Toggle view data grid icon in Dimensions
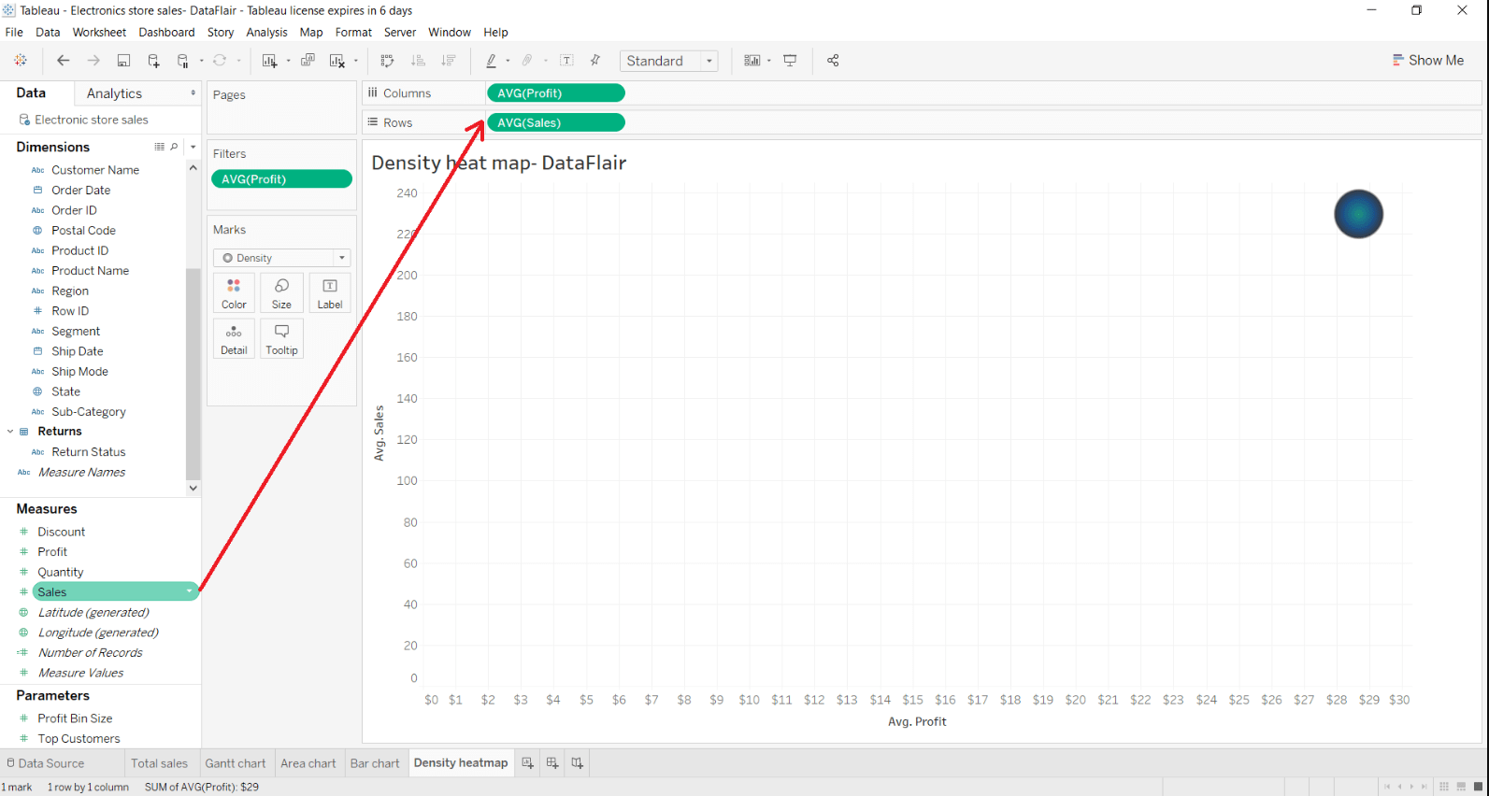This screenshot has width=1489, height=796. (x=159, y=147)
